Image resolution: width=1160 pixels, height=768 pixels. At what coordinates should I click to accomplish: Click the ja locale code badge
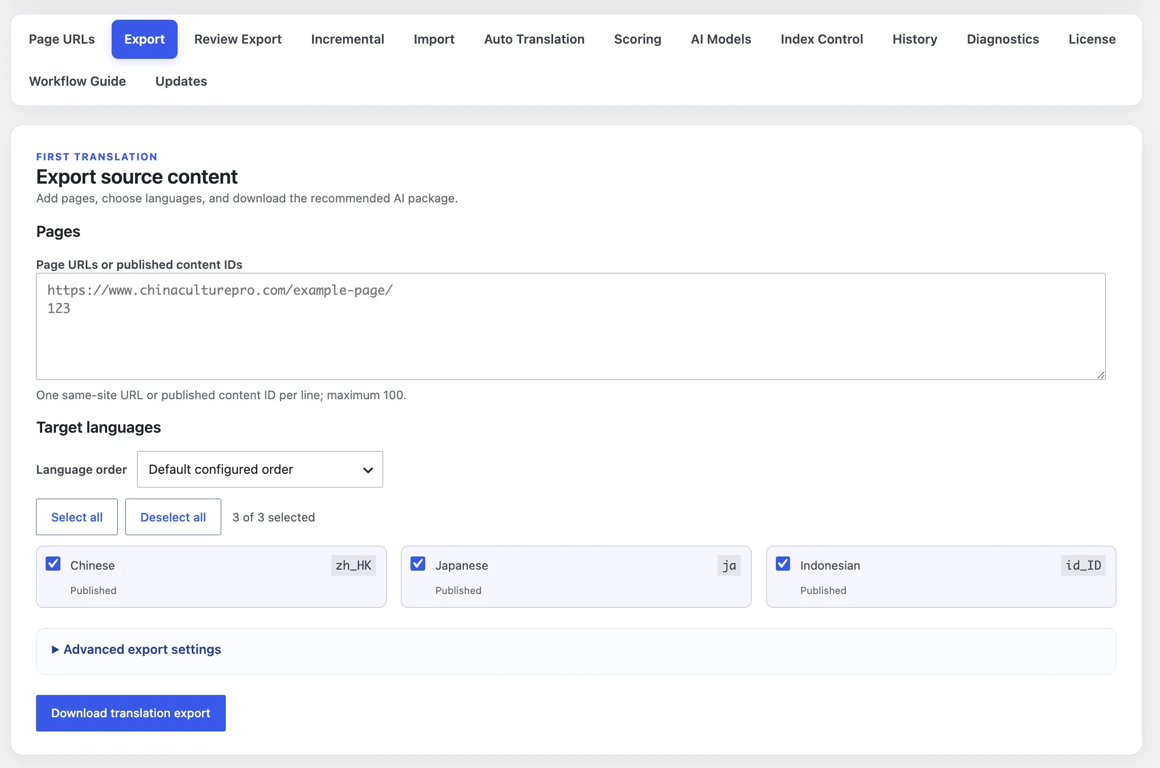pyautogui.click(x=729, y=566)
